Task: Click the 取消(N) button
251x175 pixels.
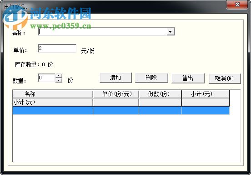Action: click(225, 78)
